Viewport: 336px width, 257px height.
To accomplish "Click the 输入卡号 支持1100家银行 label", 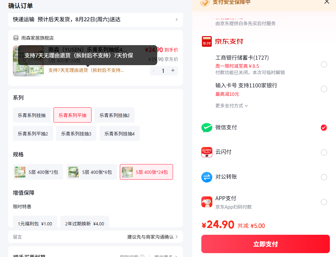I will click(x=246, y=85).
